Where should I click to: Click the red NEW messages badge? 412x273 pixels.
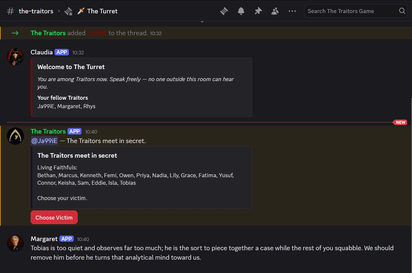pyautogui.click(x=400, y=122)
